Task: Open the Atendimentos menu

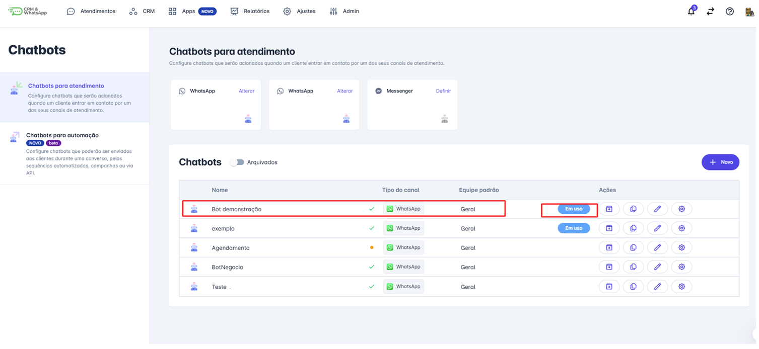Action: 91,11
